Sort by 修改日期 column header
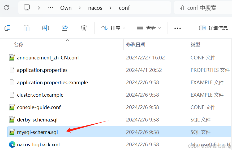Screen dimensions: 232x150 pyautogui.click(x=136, y=44)
